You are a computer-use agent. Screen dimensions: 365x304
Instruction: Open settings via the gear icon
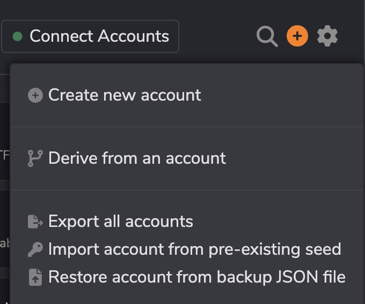tap(327, 36)
